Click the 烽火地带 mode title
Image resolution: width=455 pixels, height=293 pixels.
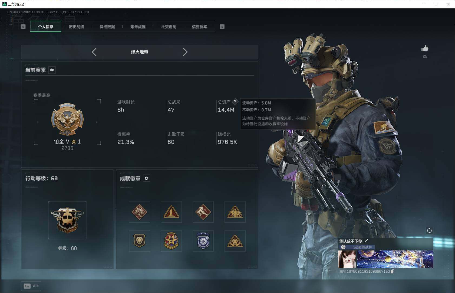pos(140,52)
